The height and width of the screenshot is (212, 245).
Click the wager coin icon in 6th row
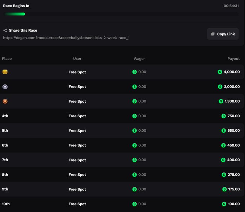pyautogui.click(x=134, y=145)
